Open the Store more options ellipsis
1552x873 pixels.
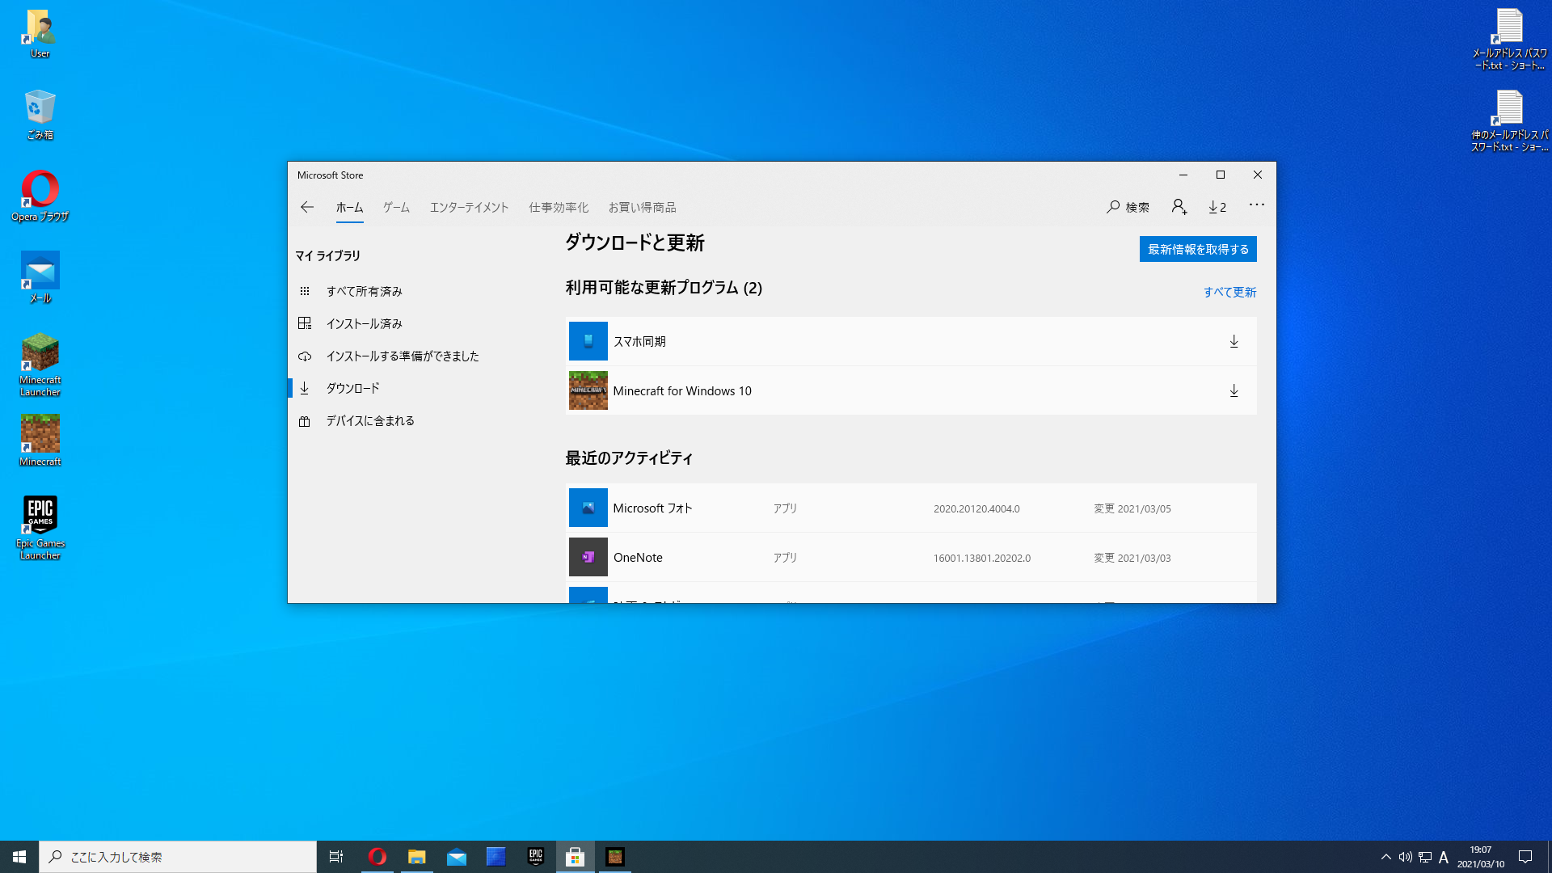click(1256, 205)
